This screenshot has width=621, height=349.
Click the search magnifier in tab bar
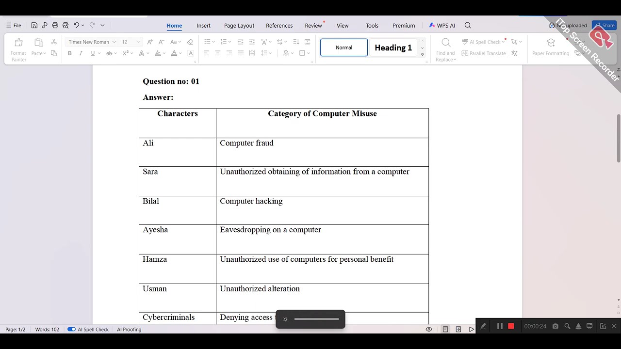click(x=468, y=25)
